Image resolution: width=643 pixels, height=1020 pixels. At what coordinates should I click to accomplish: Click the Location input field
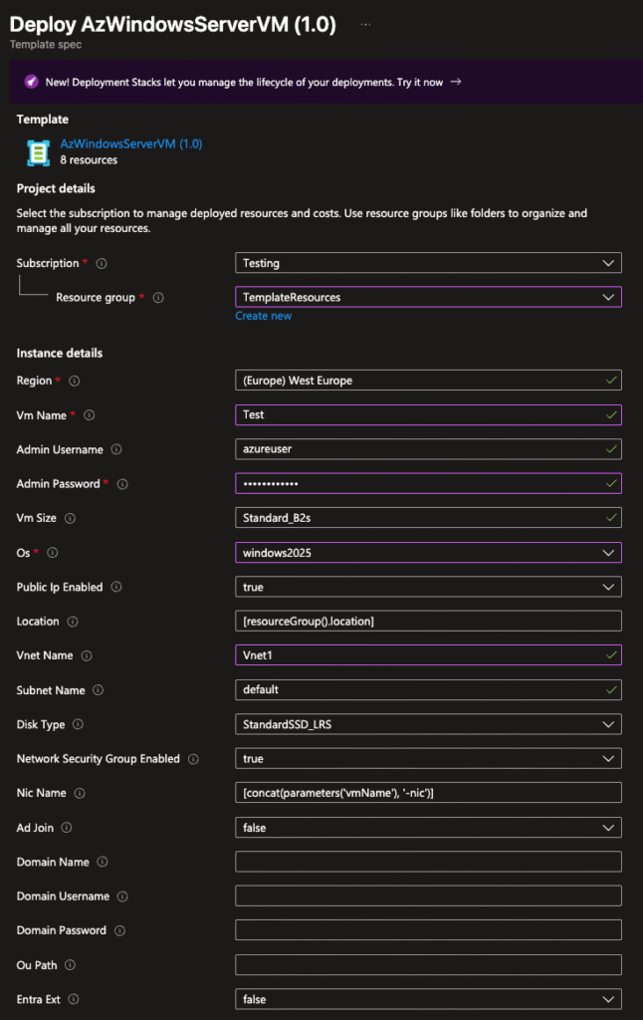coord(428,622)
